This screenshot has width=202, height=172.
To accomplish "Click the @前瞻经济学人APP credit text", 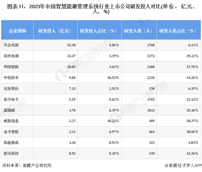I will pos(183,165).
